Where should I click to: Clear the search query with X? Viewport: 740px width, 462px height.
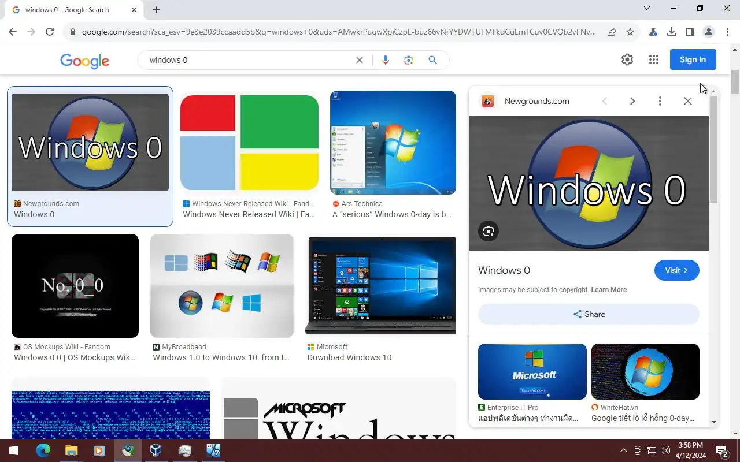[x=360, y=60]
